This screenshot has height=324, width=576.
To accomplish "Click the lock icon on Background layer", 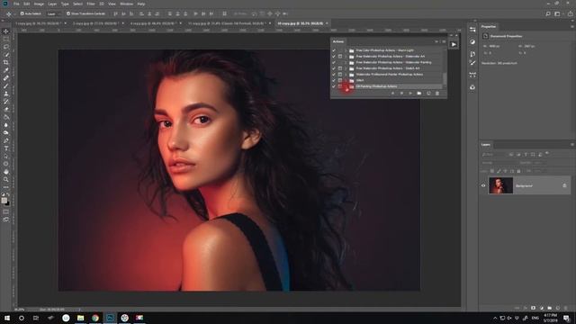I will [x=564, y=186].
